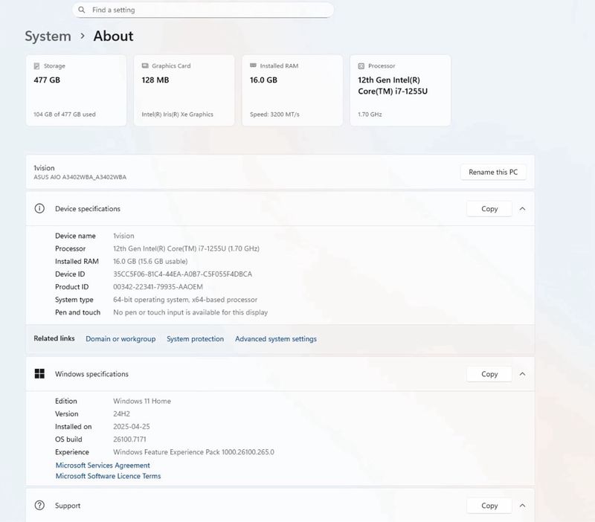
Task: Open Microsoft Software Licence Terms
Action: point(108,476)
